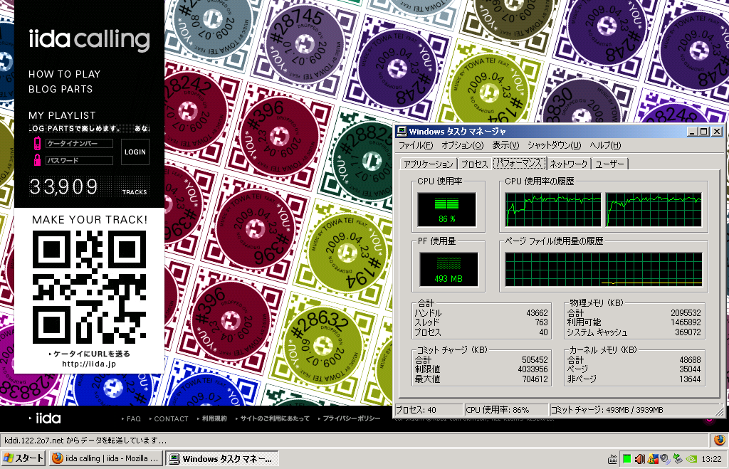
Task: Open the HOW TO PLAY page
Action: coord(64,74)
